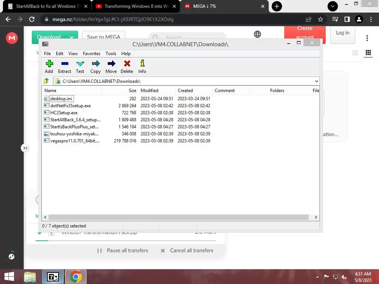
Task: Click the scroll left arrow of file list
Action: [x=45, y=217]
